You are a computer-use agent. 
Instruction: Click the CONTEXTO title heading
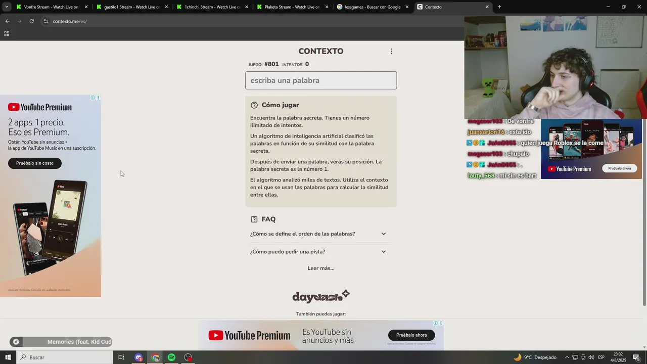click(321, 51)
